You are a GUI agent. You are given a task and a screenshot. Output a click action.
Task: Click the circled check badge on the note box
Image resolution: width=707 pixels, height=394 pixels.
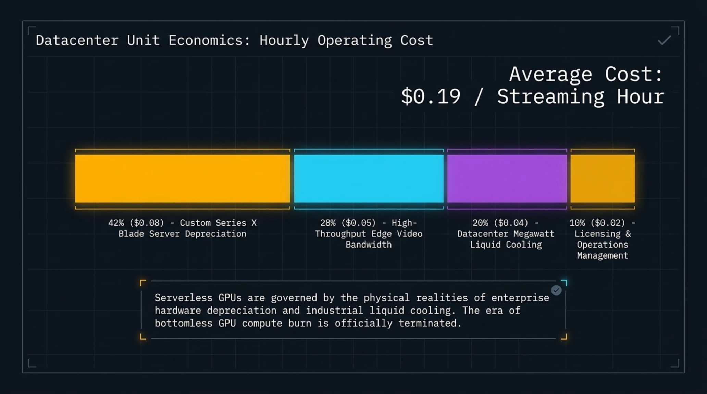point(556,290)
